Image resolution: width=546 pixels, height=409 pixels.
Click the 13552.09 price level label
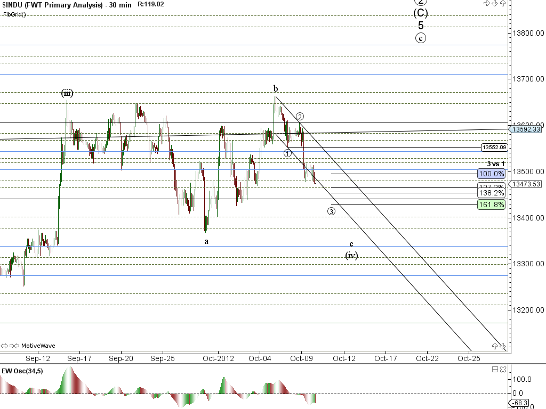(x=493, y=147)
